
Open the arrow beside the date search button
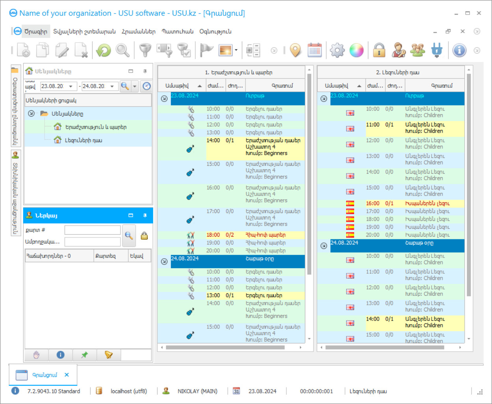(135, 86)
